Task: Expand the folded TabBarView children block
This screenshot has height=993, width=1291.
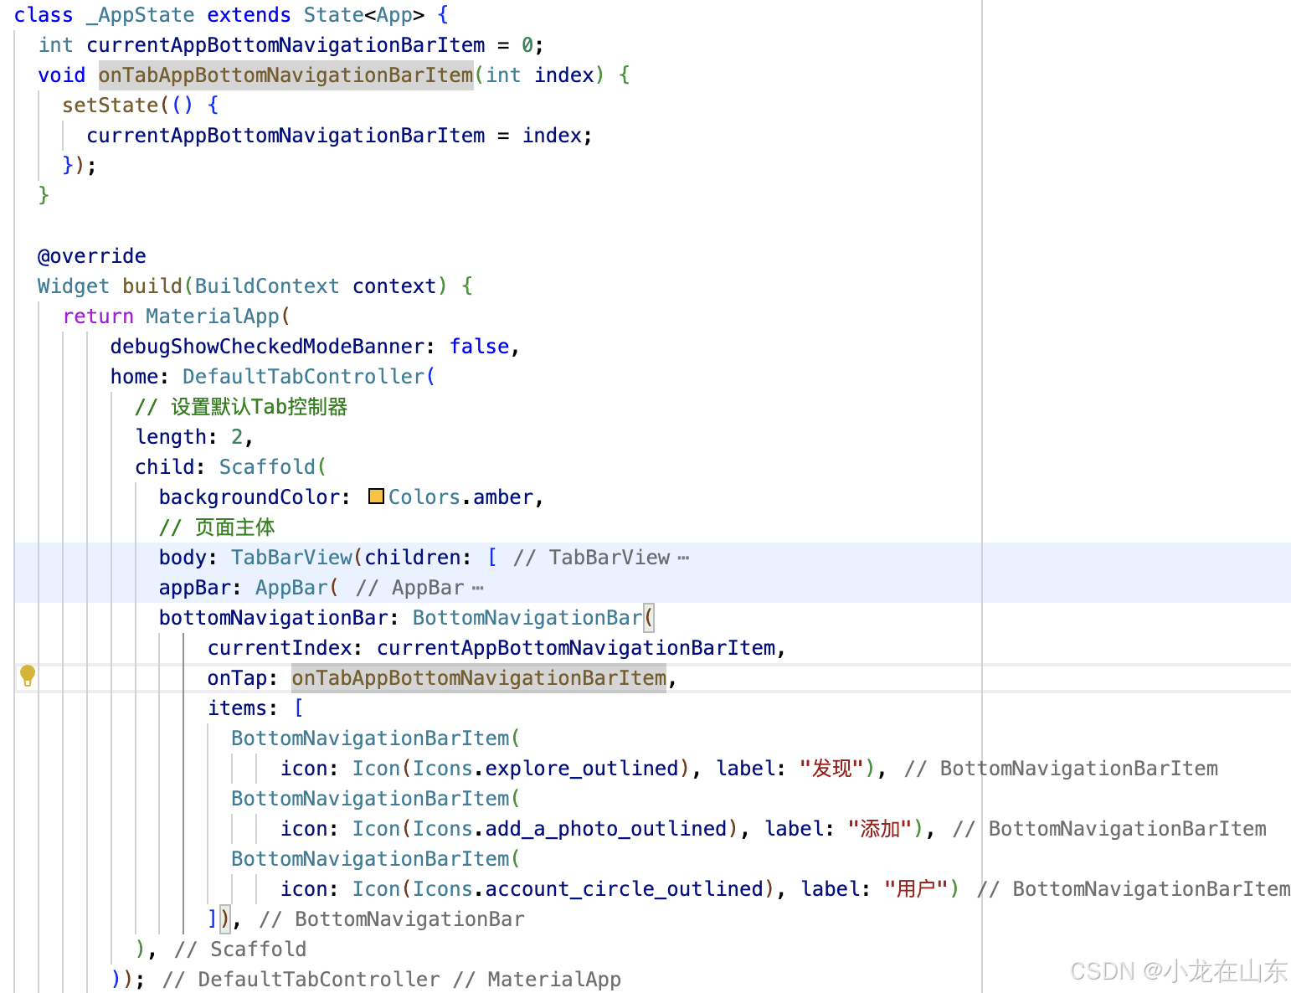Action: pos(683,558)
